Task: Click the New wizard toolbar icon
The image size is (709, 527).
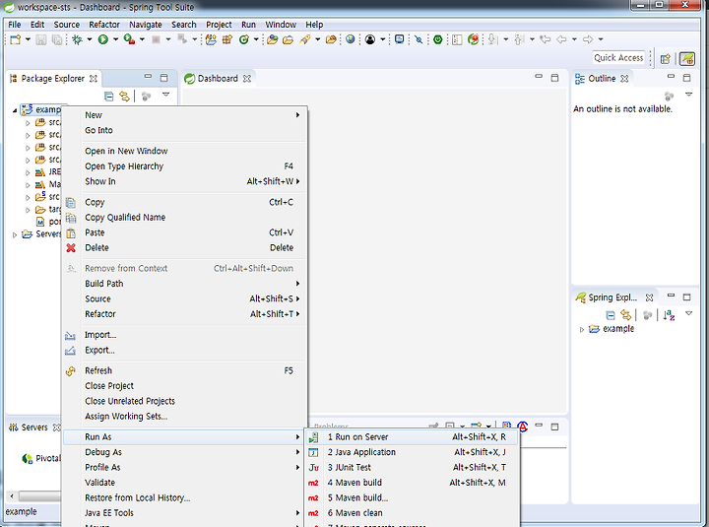Action: click(16, 39)
